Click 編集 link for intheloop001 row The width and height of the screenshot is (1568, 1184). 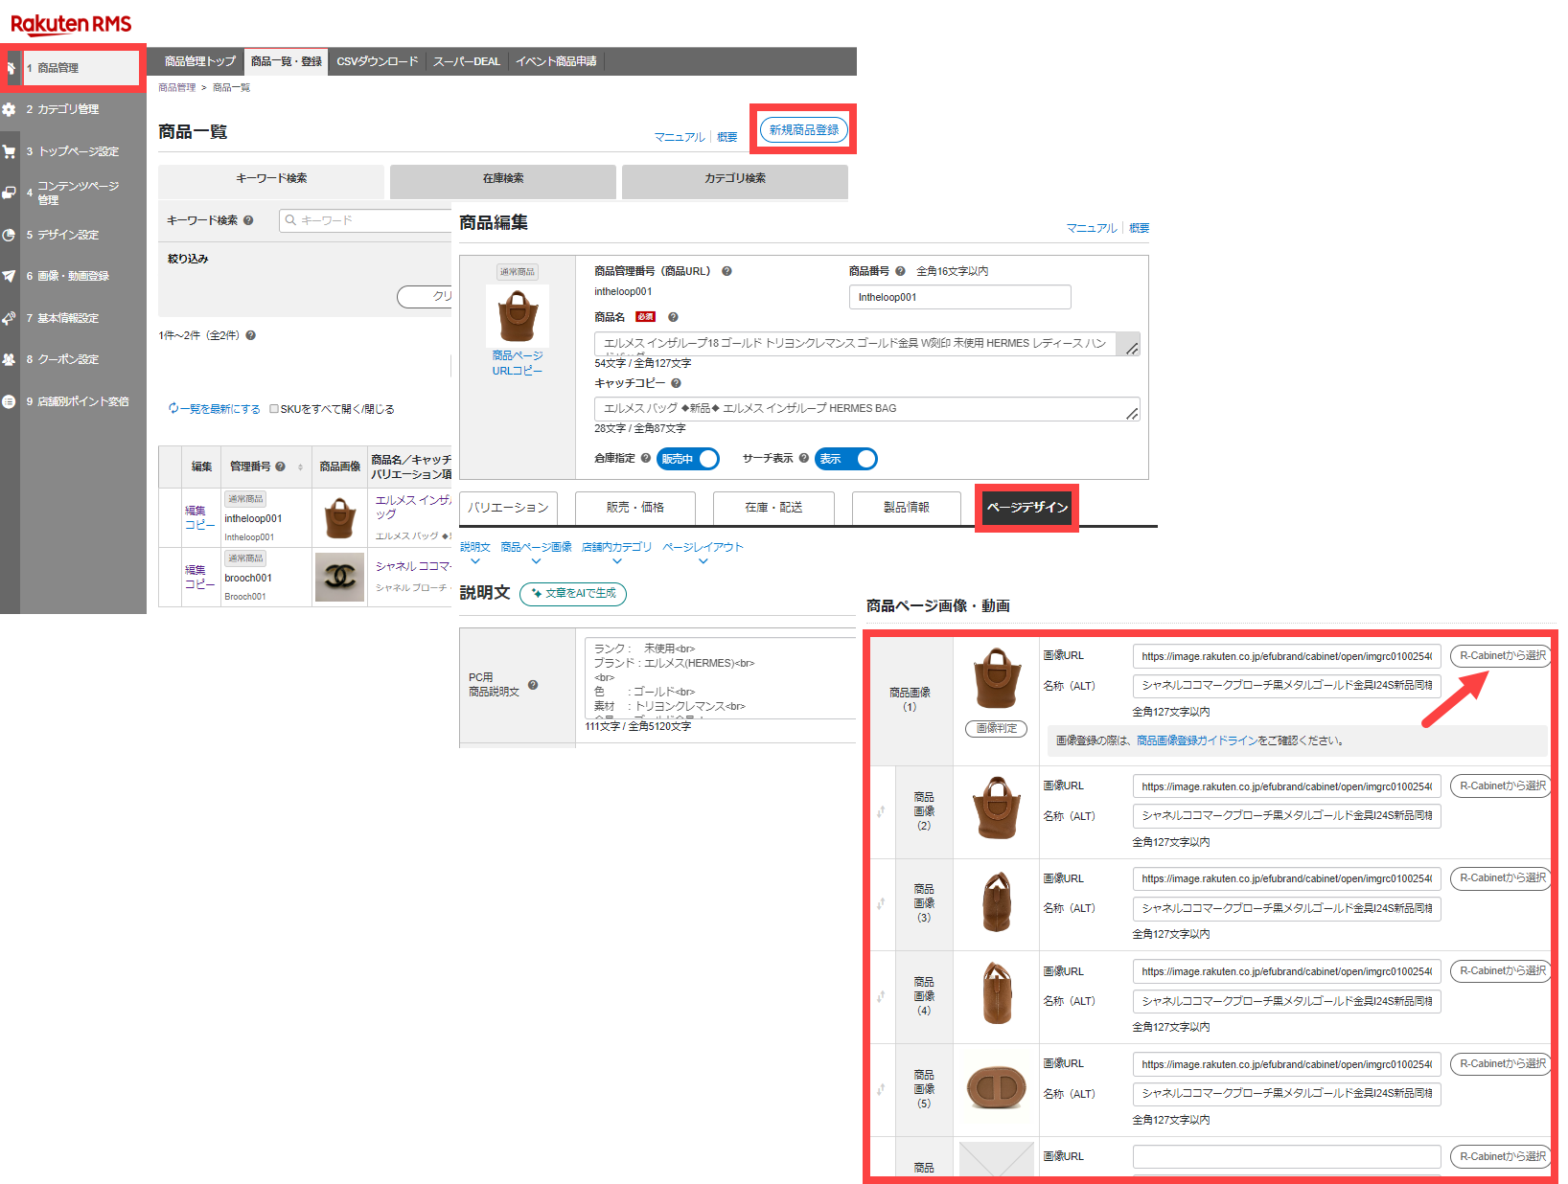195,511
